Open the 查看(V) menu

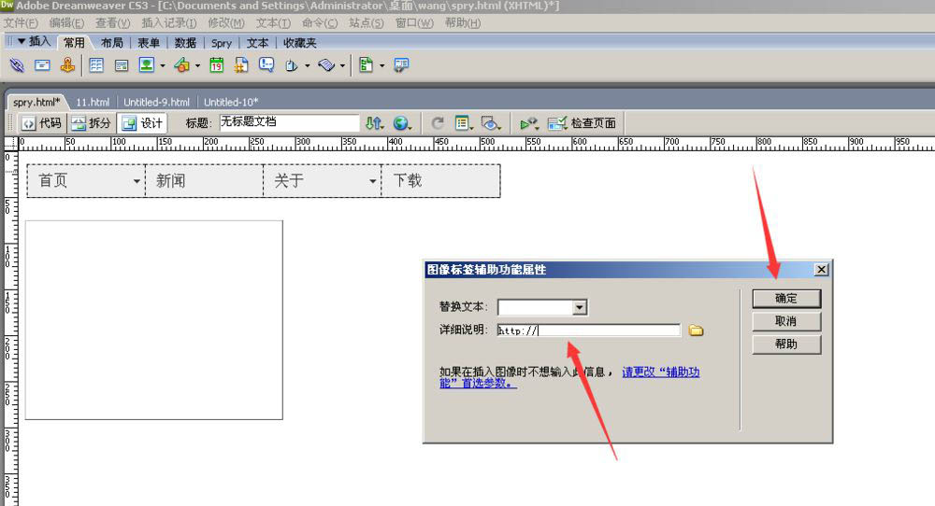113,23
